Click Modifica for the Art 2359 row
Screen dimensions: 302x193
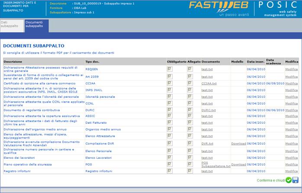click(x=292, y=77)
